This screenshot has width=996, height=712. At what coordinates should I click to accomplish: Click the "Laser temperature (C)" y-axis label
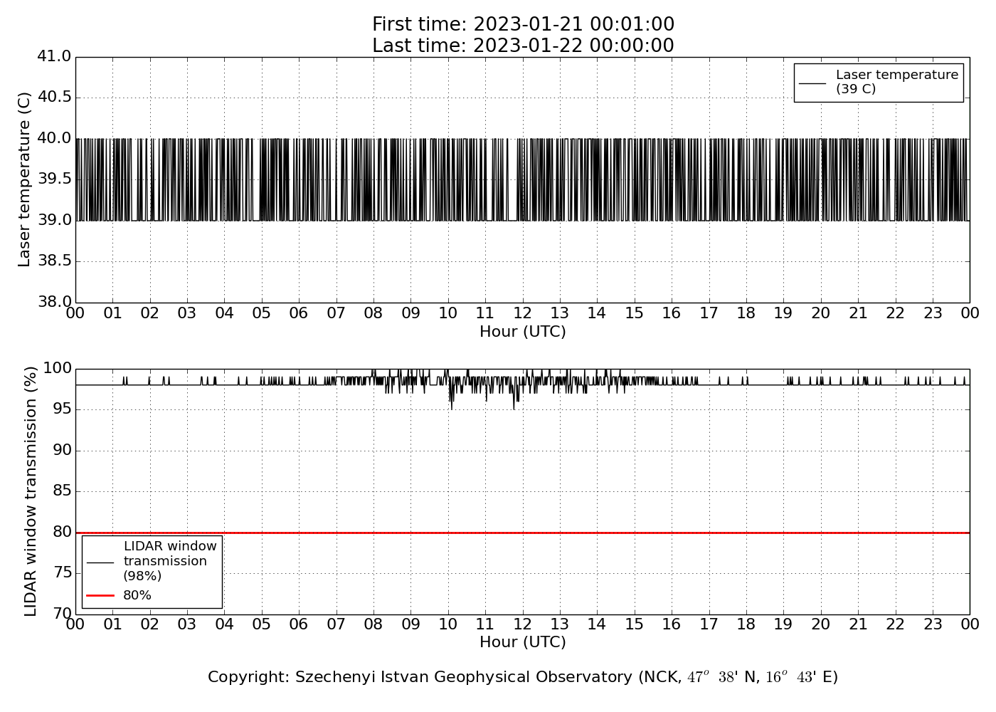tap(25, 179)
